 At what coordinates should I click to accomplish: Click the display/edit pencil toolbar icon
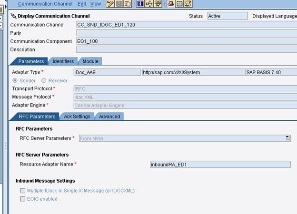pos(110,4)
